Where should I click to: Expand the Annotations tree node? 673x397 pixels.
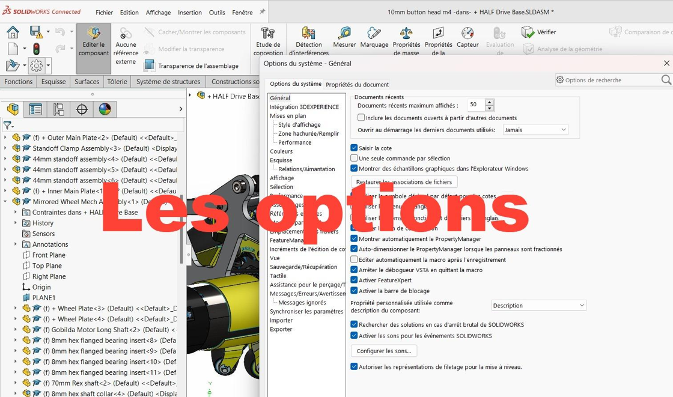[x=16, y=244]
